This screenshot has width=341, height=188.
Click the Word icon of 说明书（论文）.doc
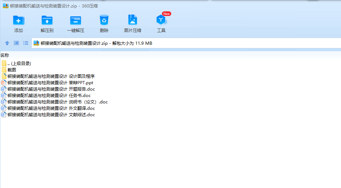point(4,102)
